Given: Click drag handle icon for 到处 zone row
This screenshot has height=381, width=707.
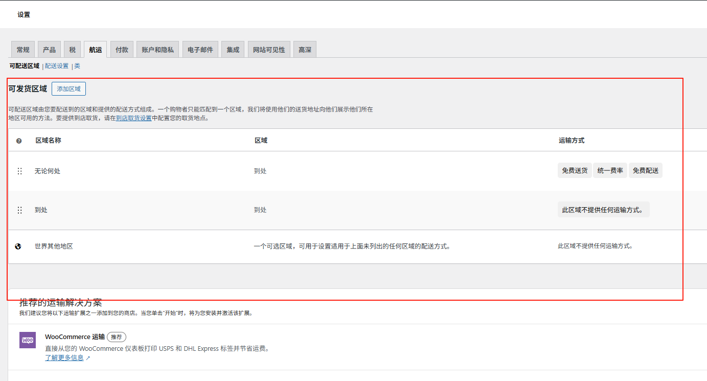Looking at the screenshot, I should (x=19, y=210).
